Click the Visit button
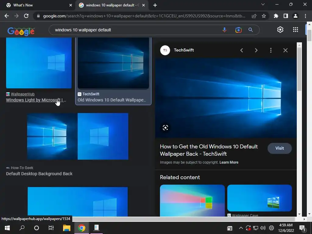Image resolution: width=312 pixels, height=234 pixels. click(x=280, y=148)
